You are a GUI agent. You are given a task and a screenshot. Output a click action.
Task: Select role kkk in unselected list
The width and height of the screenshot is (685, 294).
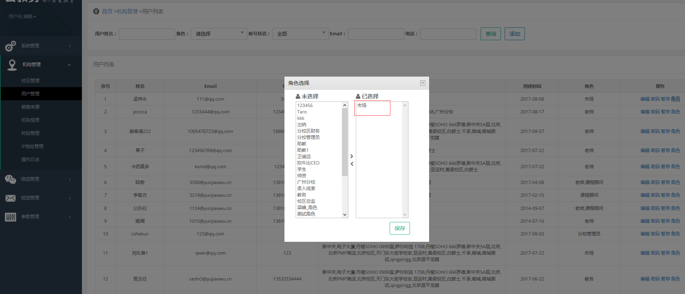tap(319, 118)
